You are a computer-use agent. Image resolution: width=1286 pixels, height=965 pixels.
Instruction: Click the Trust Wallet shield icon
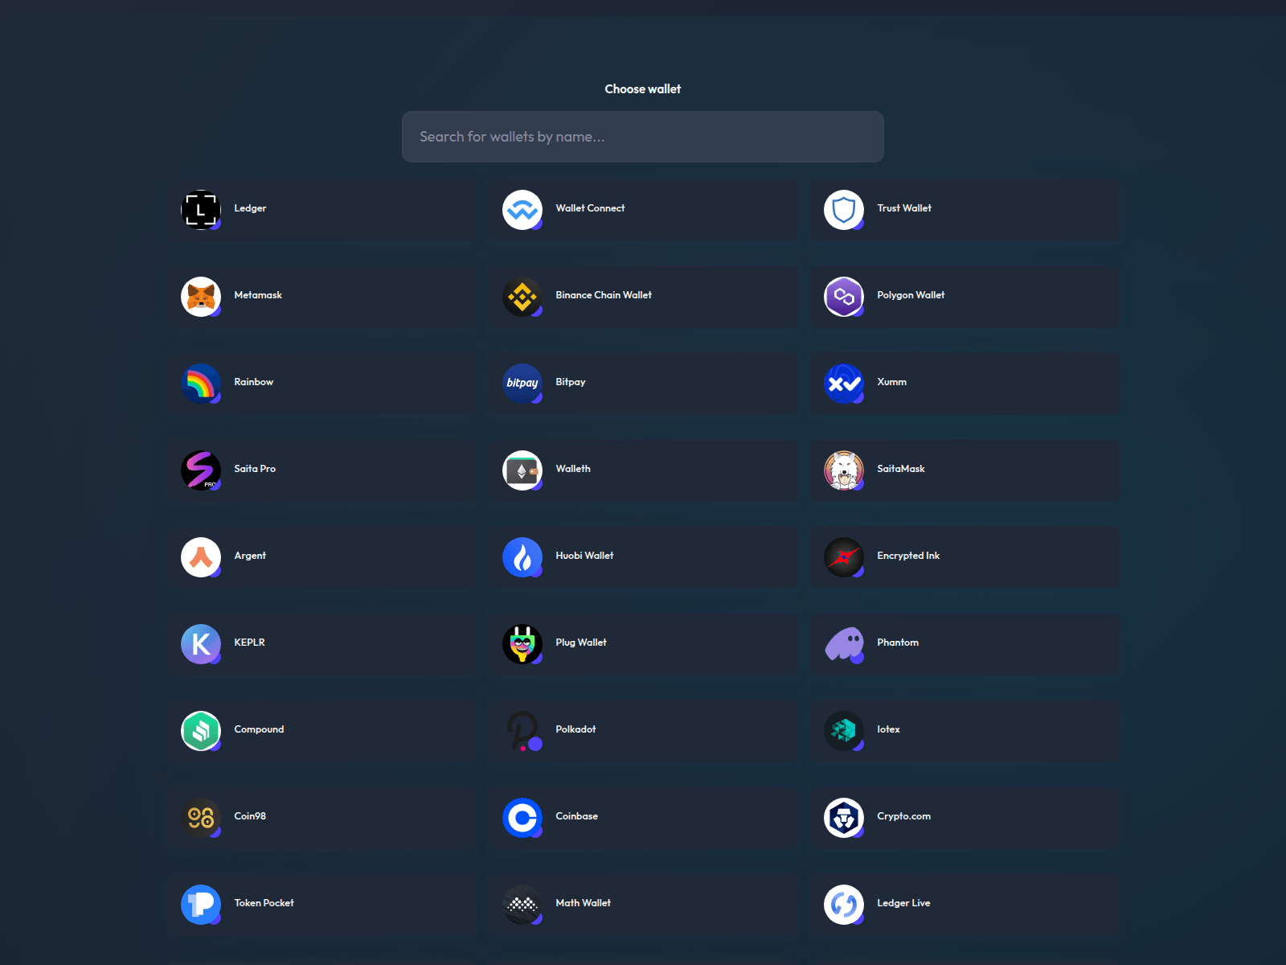click(844, 210)
